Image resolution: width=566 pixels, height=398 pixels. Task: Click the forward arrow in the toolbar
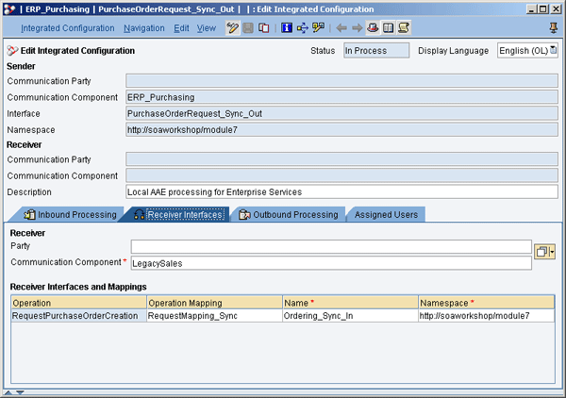(358, 28)
